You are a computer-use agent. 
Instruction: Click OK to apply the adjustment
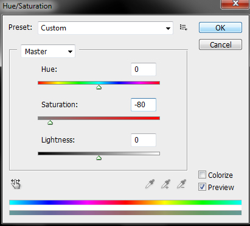coord(220,27)
